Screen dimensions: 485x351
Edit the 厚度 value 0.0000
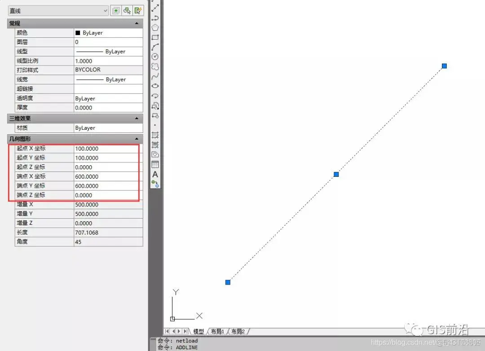point(108,108)
